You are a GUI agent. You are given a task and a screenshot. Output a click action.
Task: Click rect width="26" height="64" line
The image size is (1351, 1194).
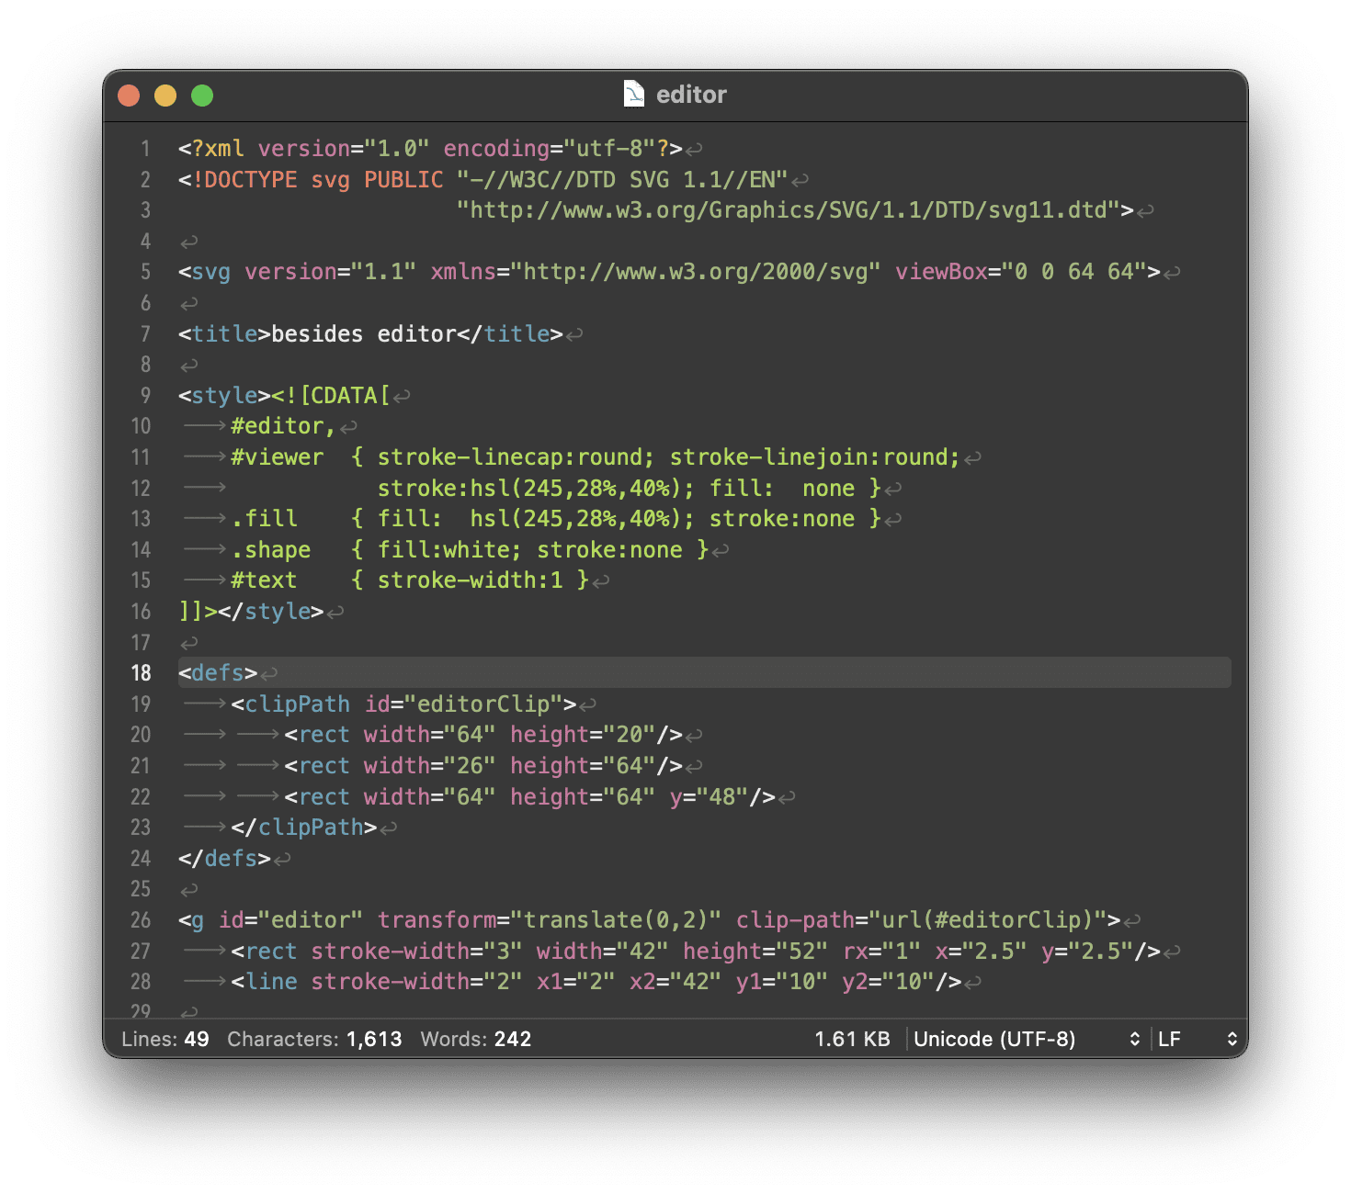point(483,766)
